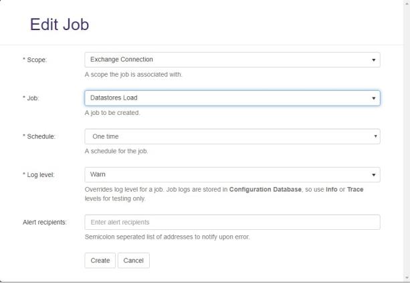Click the scroll-up arrow at the dialog's top right
410x286 pixels.
[x=406, y=3]
